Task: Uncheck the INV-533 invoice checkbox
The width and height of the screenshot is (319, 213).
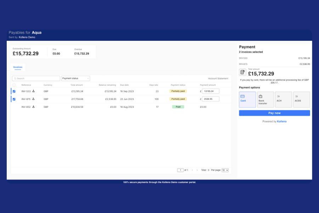Action: [x=14, y=91]
